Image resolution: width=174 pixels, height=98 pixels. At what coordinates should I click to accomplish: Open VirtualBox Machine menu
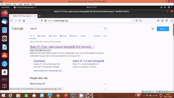tap(8, 4)
